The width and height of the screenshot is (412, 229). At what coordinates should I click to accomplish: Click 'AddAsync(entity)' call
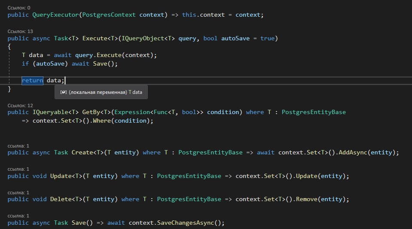367,152
